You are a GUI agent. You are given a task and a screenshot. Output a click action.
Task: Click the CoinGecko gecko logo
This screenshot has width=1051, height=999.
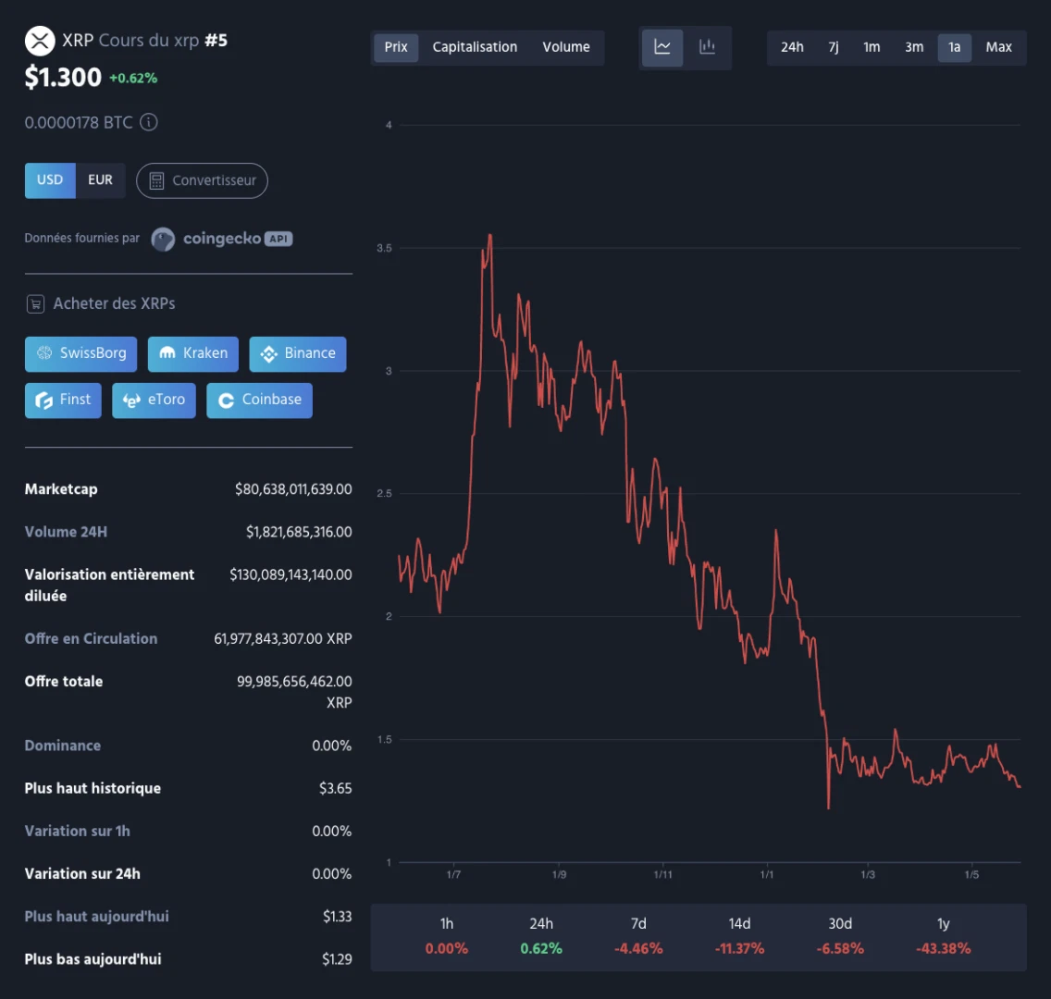coord(163,240)
